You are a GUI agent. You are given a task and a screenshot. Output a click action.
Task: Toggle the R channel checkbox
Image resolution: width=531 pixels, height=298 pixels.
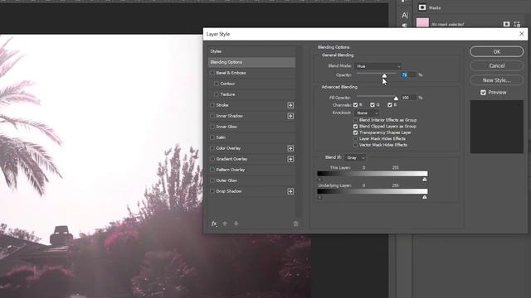pos(355,105)
